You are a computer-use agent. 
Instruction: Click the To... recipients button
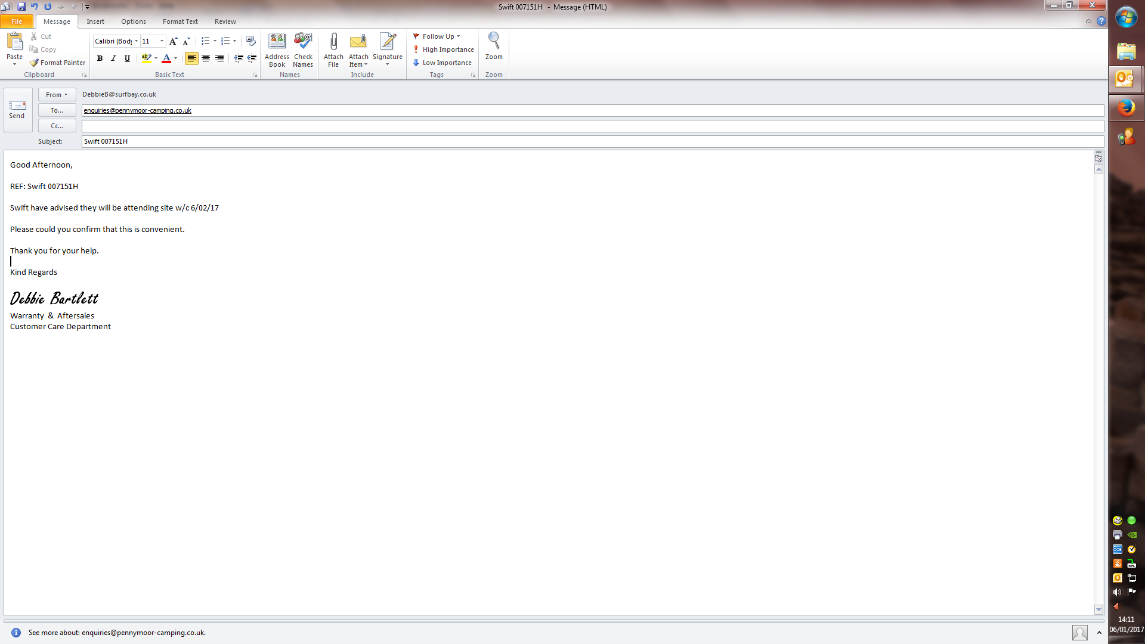coord(57,110)
